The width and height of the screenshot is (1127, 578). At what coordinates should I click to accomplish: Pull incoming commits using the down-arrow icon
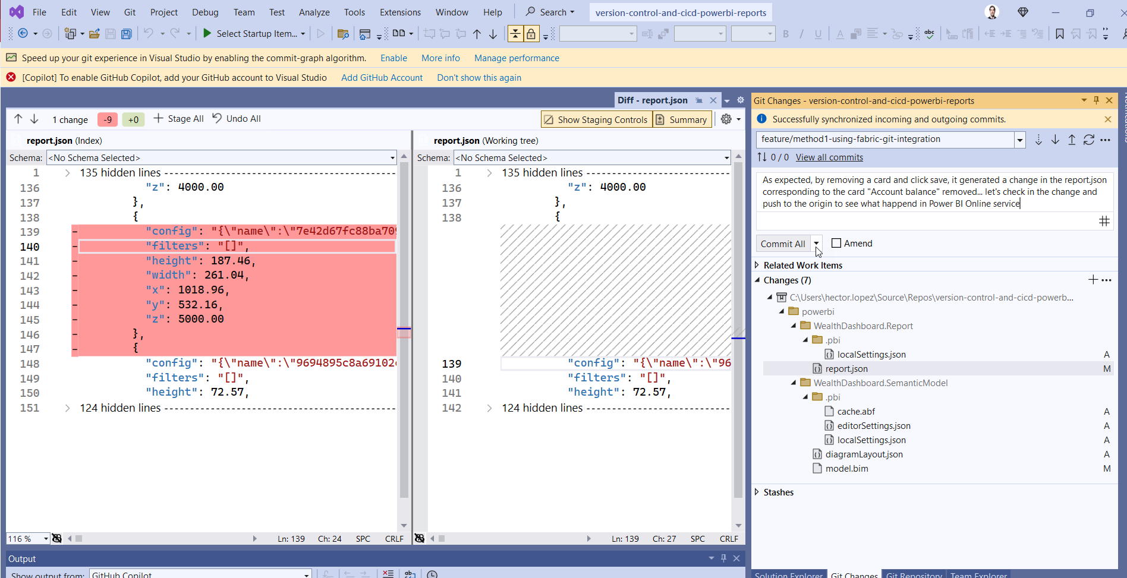(1055, 140)
